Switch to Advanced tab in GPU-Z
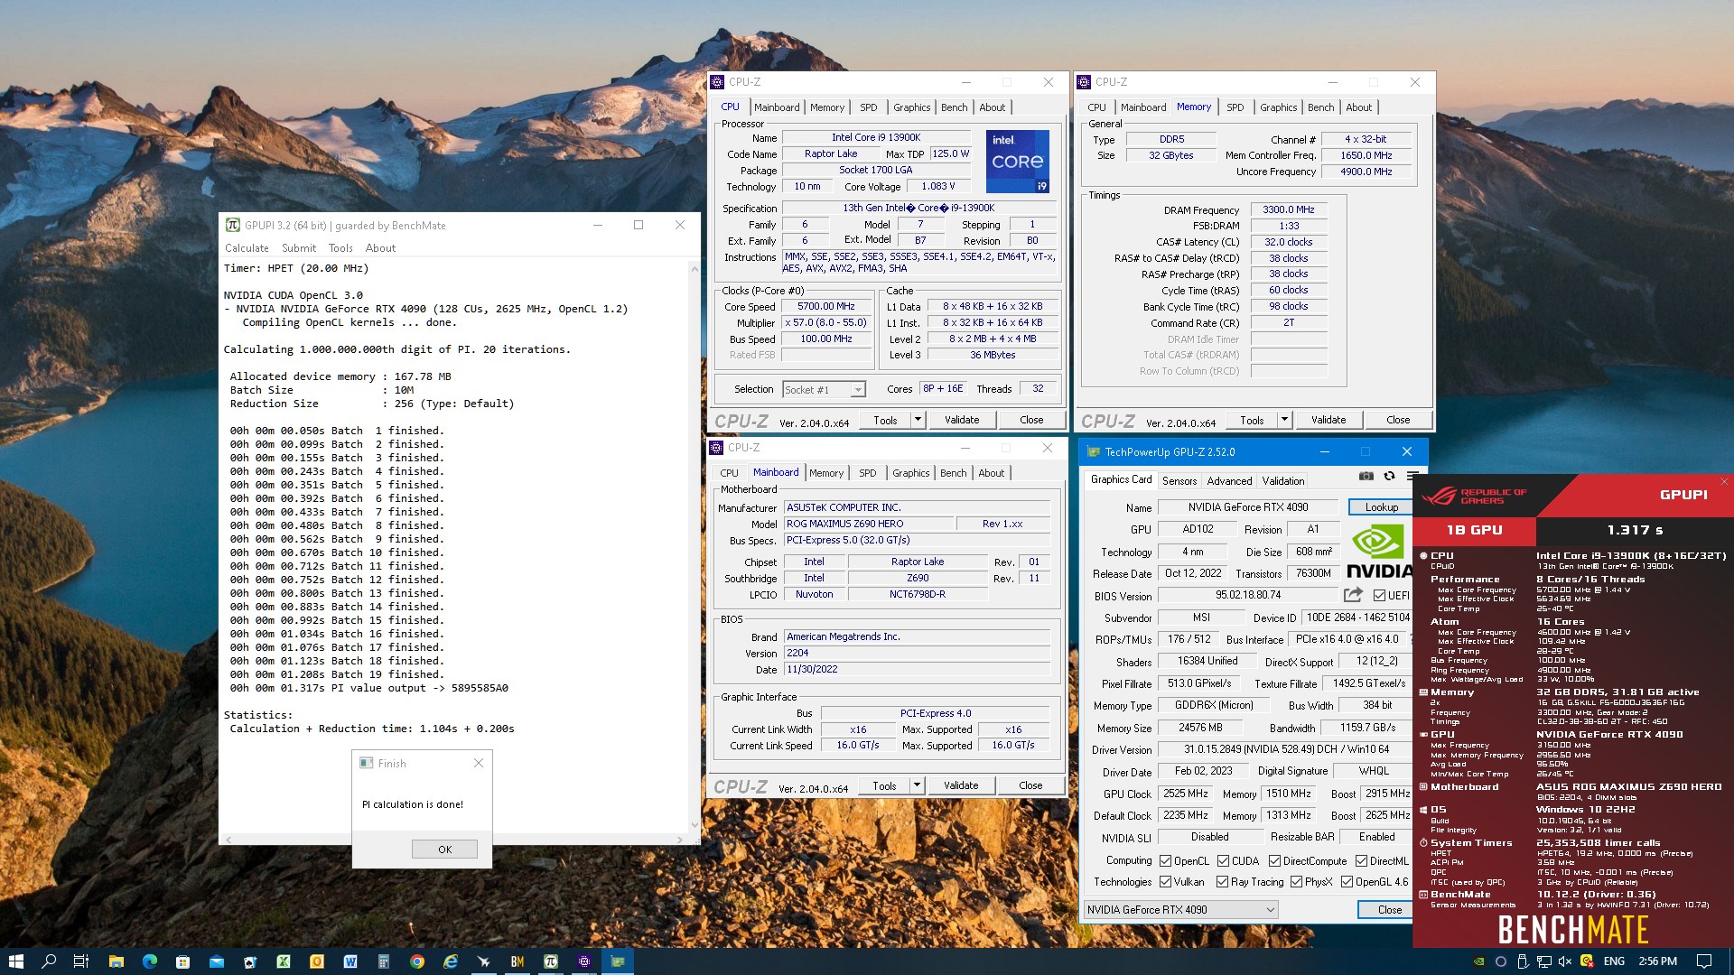 tap(1229, 481)
